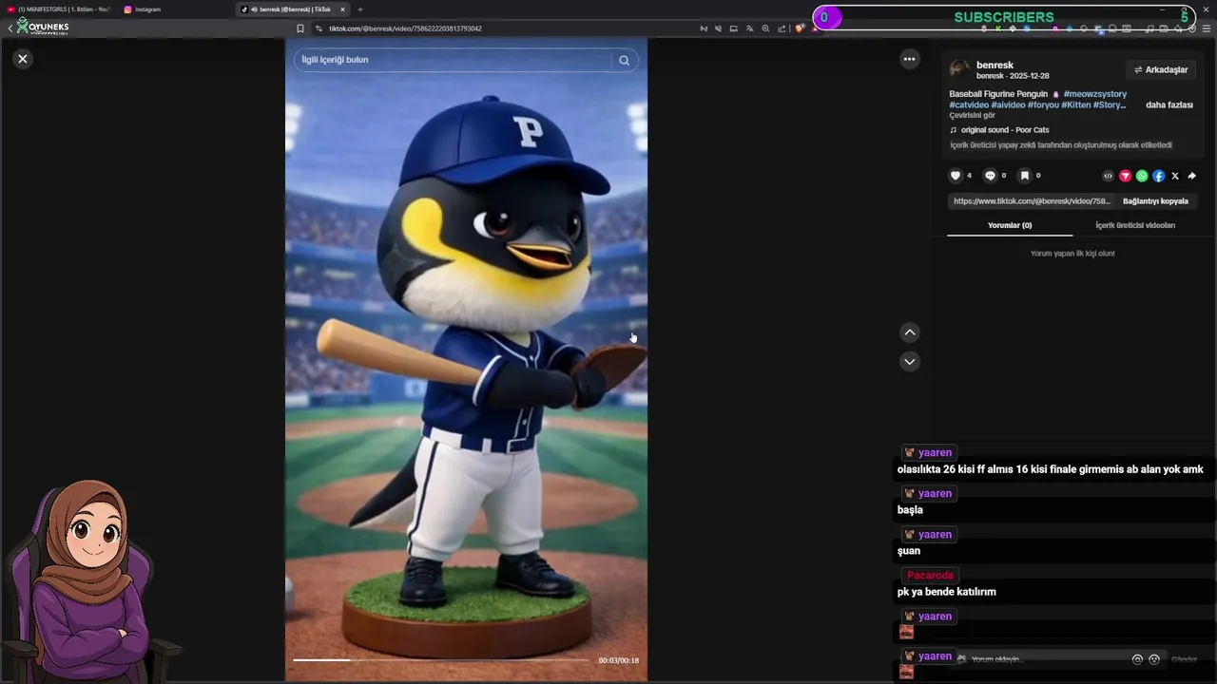Image resolution: width=1217 pixels, height=684 pixels.
Task: Click the benresk username heading
Action: tap(995, 66)
